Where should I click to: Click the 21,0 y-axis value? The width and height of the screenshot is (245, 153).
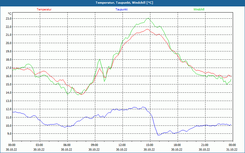[9, 35]
